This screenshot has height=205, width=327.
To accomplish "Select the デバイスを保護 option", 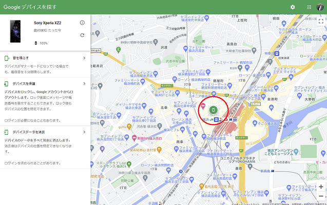I will tap(45, 101).
